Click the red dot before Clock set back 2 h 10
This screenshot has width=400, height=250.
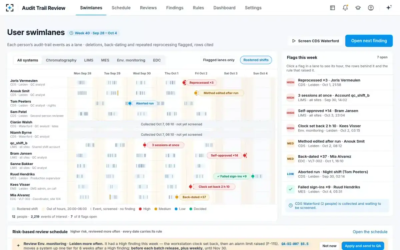[x=191, y=187]
